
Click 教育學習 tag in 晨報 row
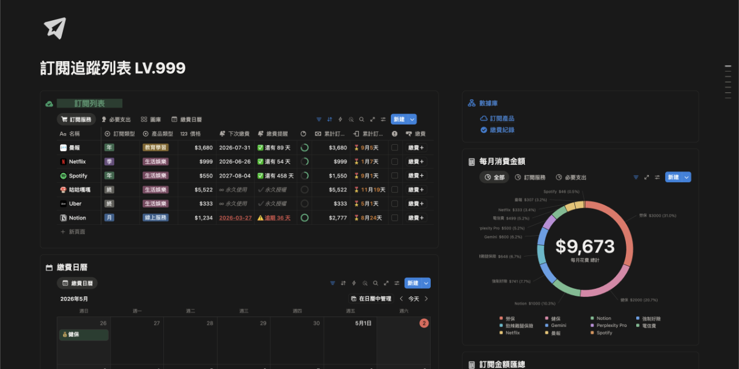click(155, 148)
